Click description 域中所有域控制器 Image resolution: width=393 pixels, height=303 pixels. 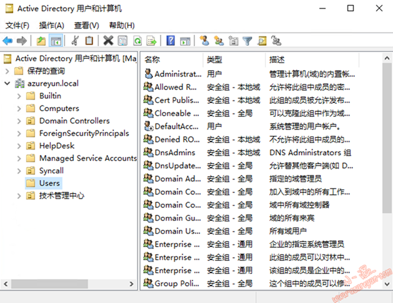tap(299, 205)
